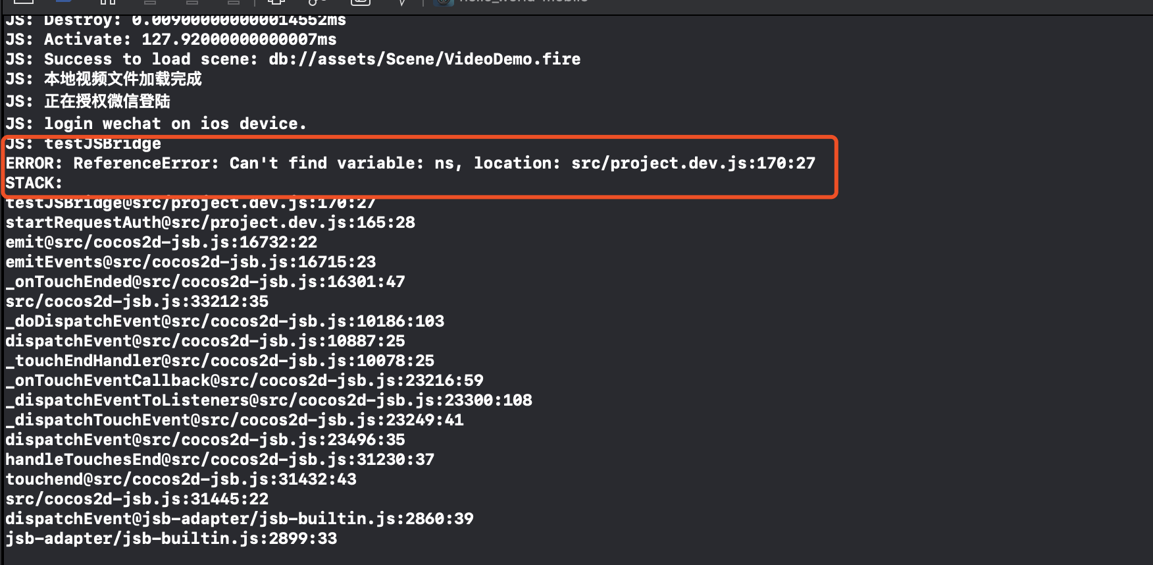This screenshot has width=1153, height=565.
Task: Open Environment Overrides
Action: click(x=360, y=2)
